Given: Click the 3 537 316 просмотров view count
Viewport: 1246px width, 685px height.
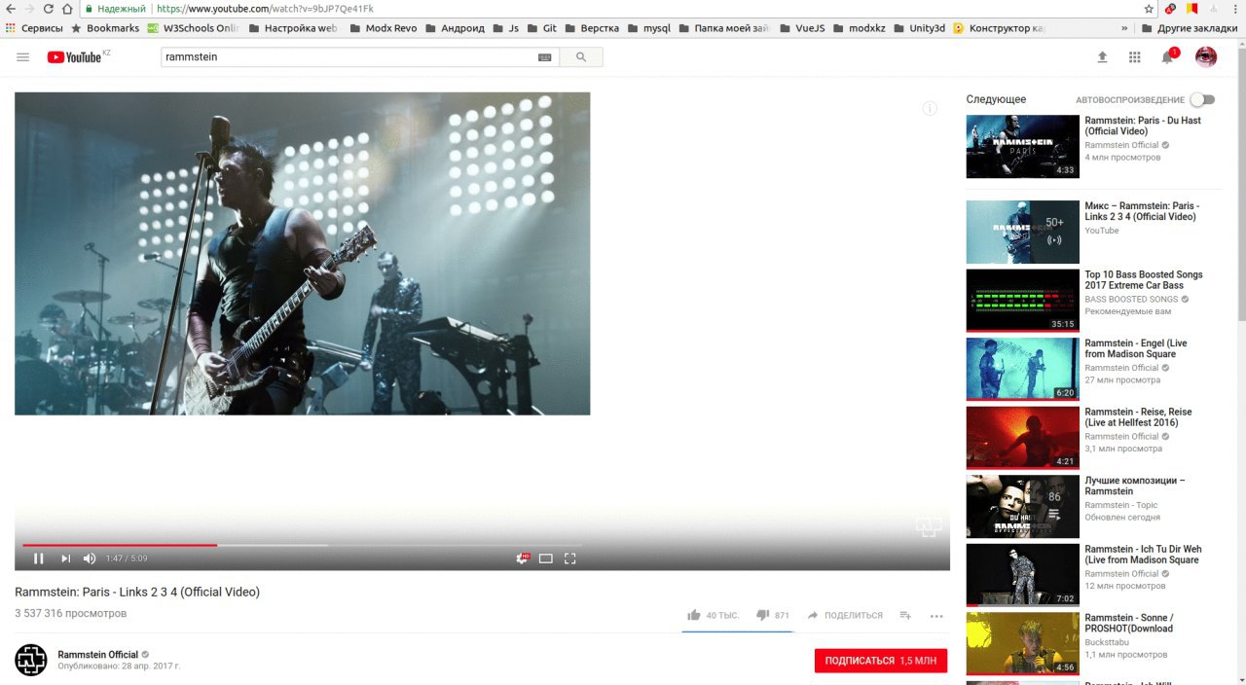Looking at the screenshot, I should coord(70,614).
